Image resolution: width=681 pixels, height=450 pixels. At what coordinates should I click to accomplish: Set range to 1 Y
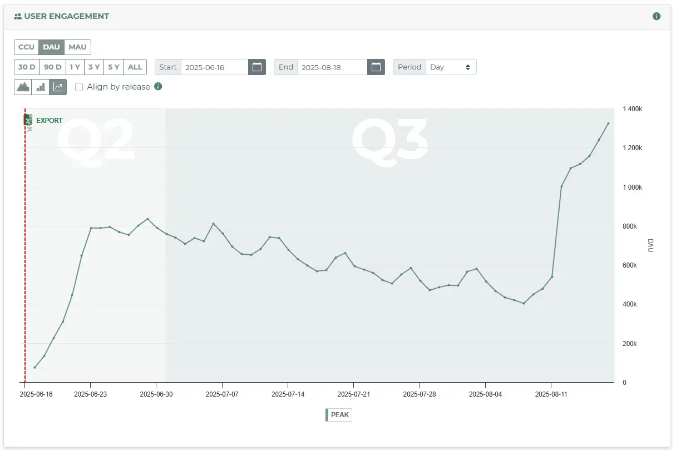[x=74, y=67]
